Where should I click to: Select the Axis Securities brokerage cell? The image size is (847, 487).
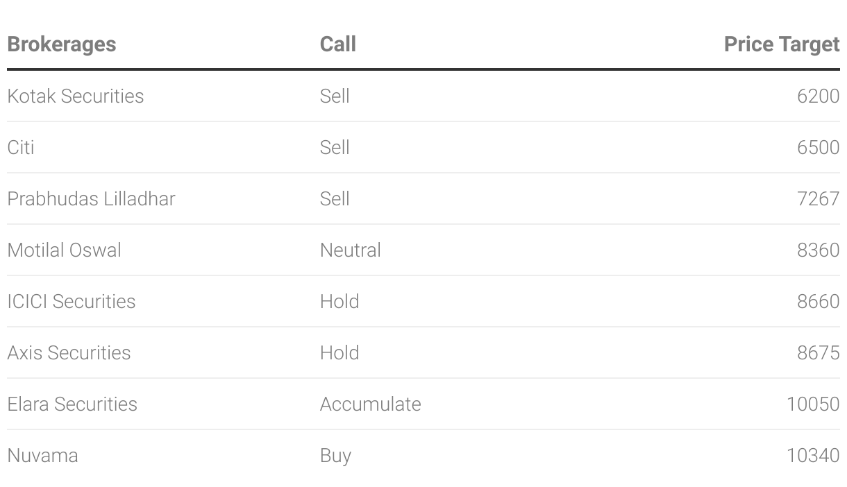[69, 352]
